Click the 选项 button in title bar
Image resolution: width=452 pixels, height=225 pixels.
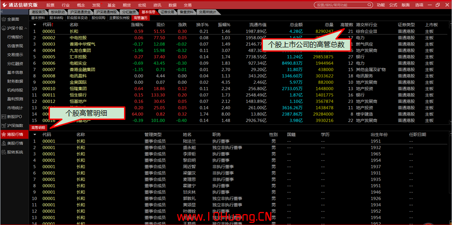(x=419, y=5)
